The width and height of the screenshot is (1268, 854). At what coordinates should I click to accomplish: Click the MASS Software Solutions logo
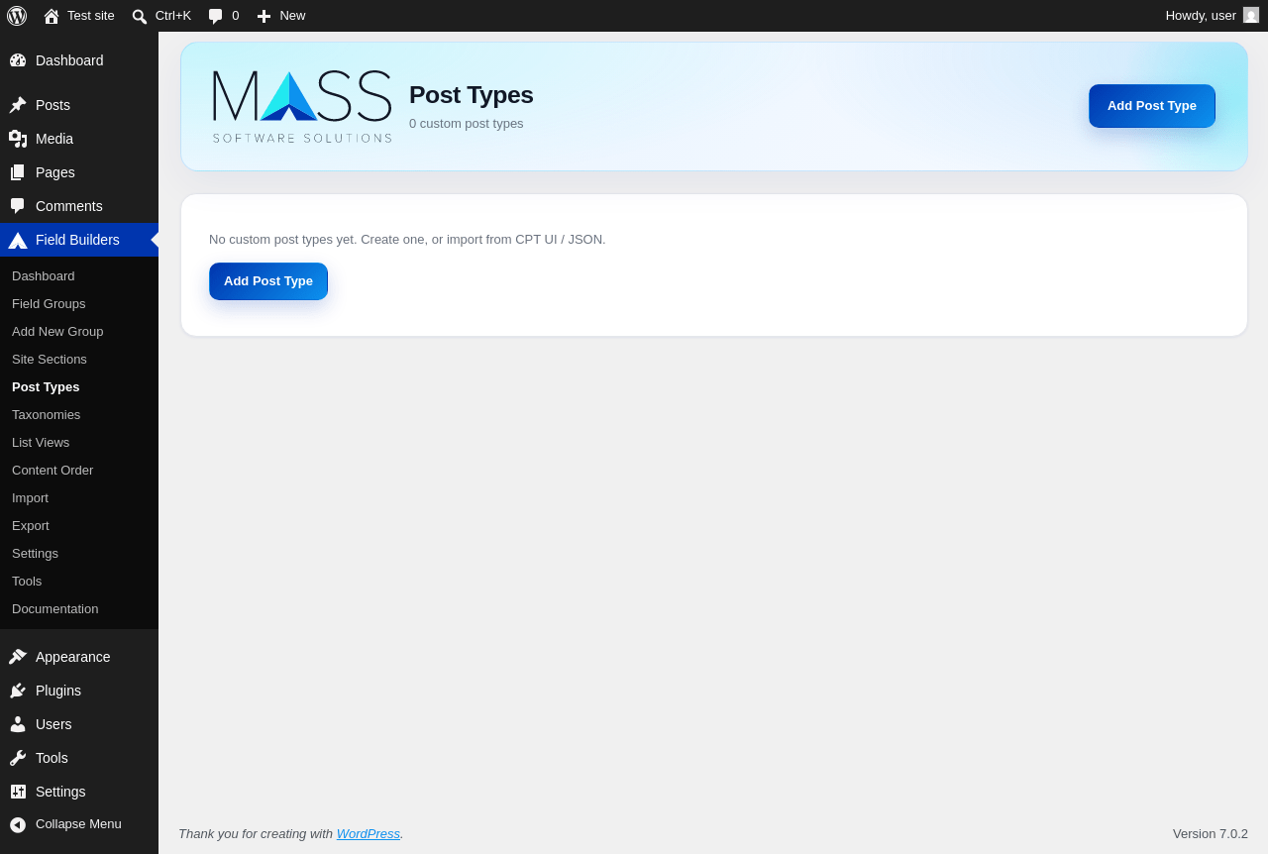tap(302, 107)
